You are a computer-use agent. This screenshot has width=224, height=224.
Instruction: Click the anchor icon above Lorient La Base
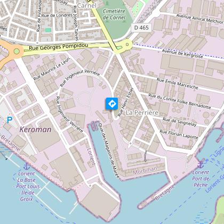tap(27, 166)
